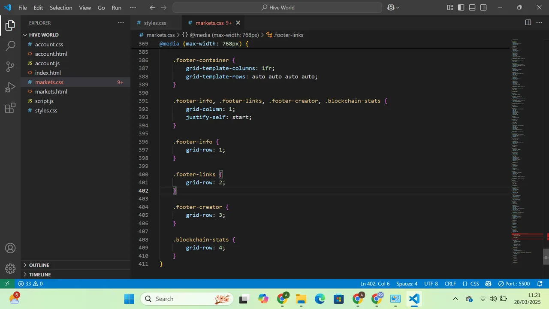Open the View menu

[85, 8]
